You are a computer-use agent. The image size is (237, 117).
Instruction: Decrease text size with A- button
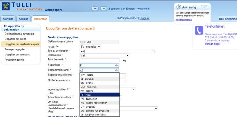click(x=104, y=9)
